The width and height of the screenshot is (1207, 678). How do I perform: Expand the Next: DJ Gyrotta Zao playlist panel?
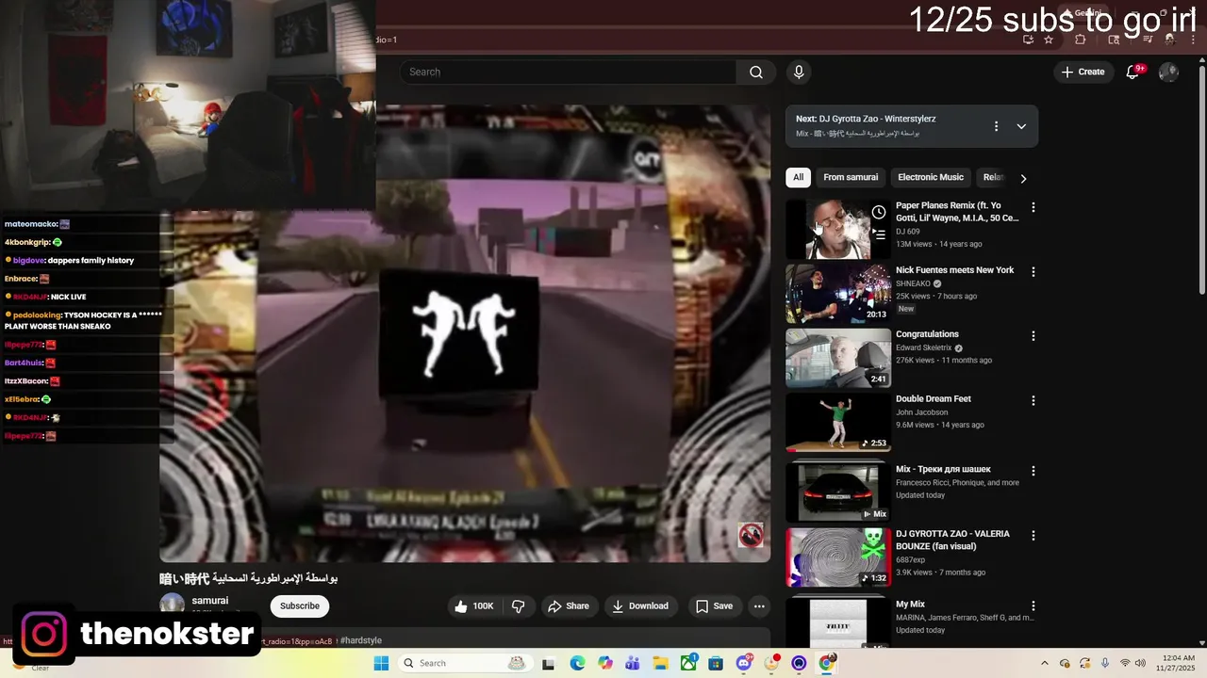coord(1021,126)
